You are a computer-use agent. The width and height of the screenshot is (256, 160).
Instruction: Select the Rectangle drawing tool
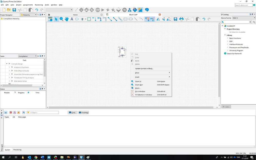coord(125,19)
